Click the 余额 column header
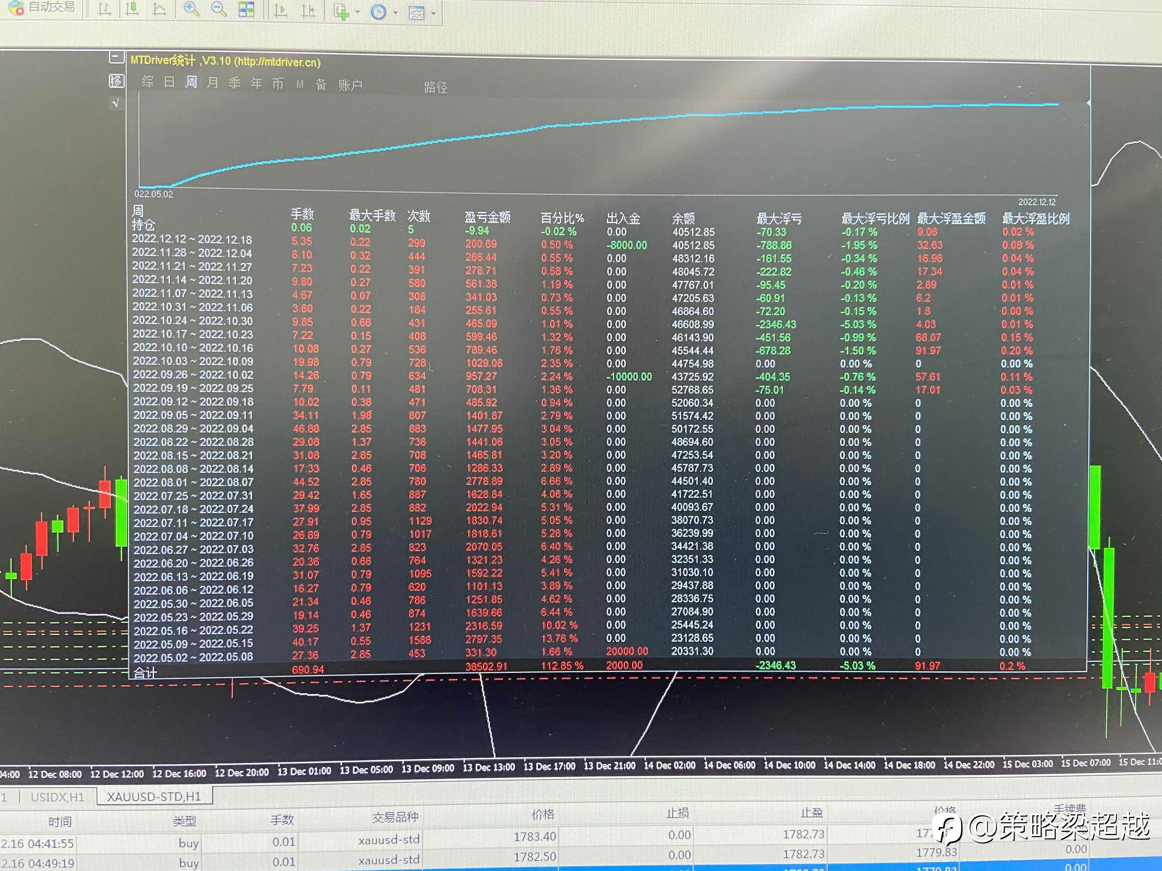The width and height of the screenshot is (1162, 871). pyautogui.click(x=683, y=218)
